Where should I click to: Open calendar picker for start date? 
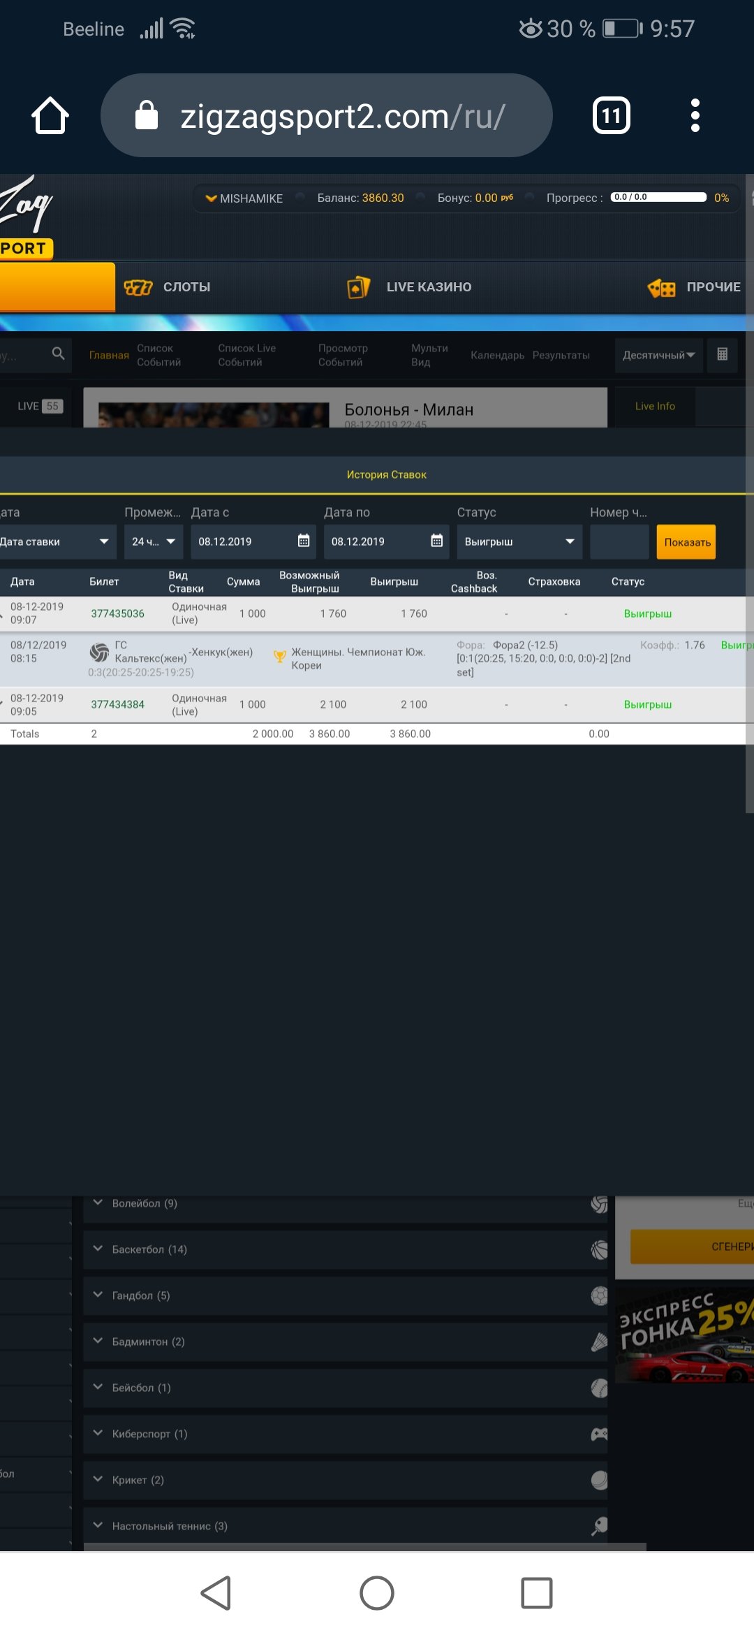point(304,541)
